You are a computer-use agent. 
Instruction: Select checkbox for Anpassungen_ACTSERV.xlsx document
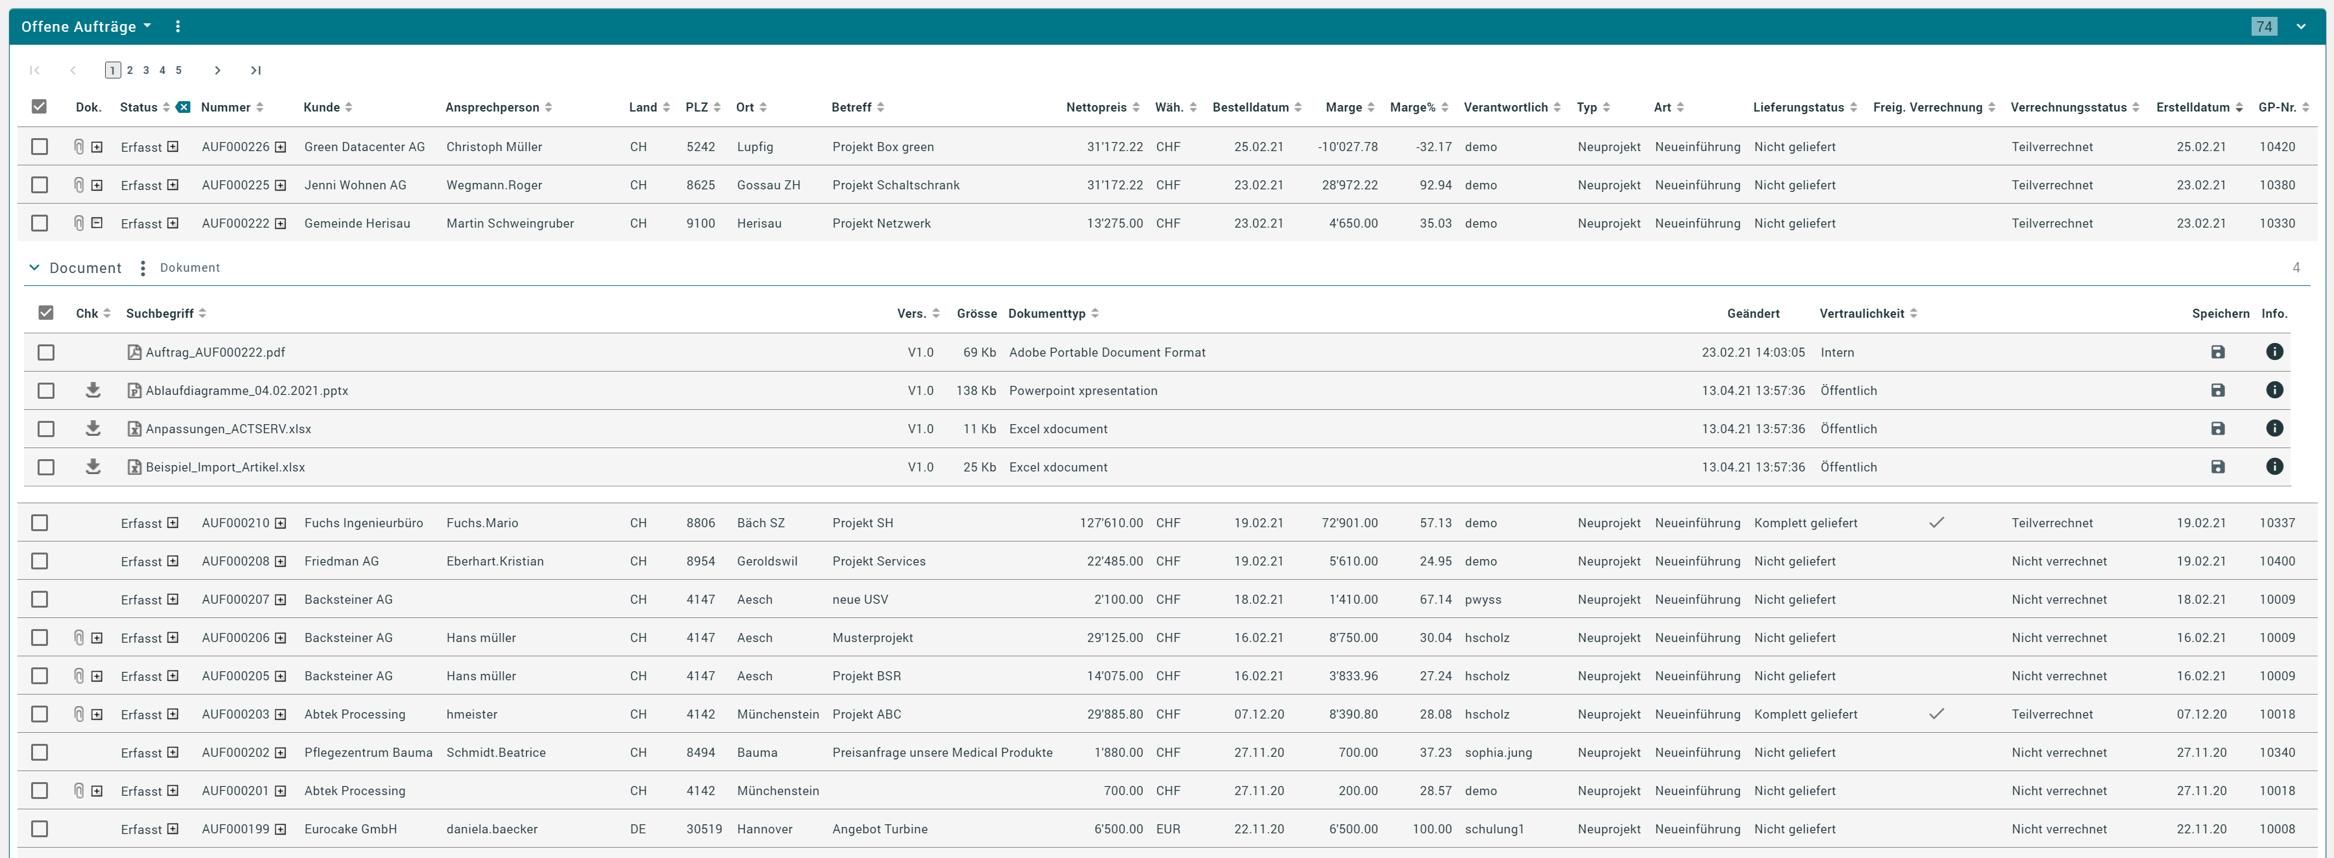pos(46,429)
